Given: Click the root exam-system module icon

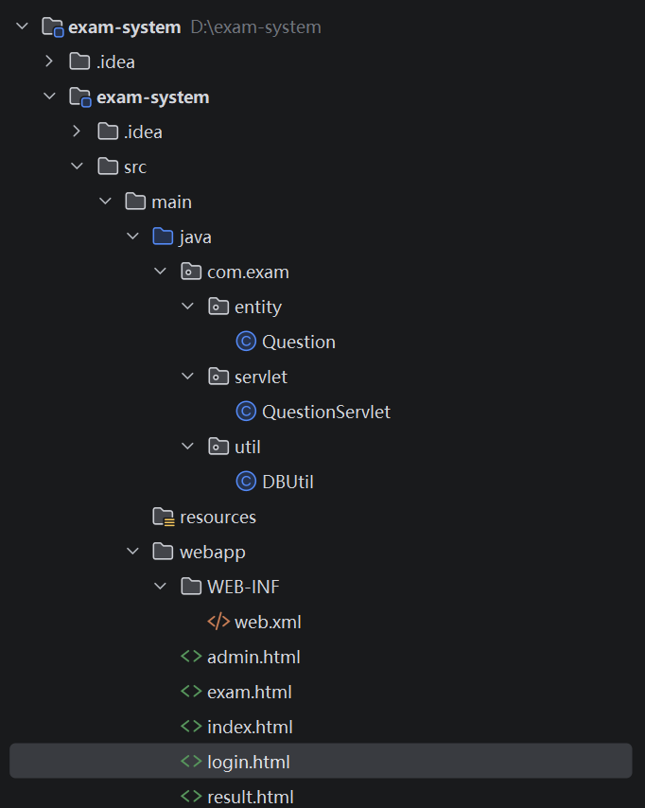Looking at the screenshot, I should 53,27.
